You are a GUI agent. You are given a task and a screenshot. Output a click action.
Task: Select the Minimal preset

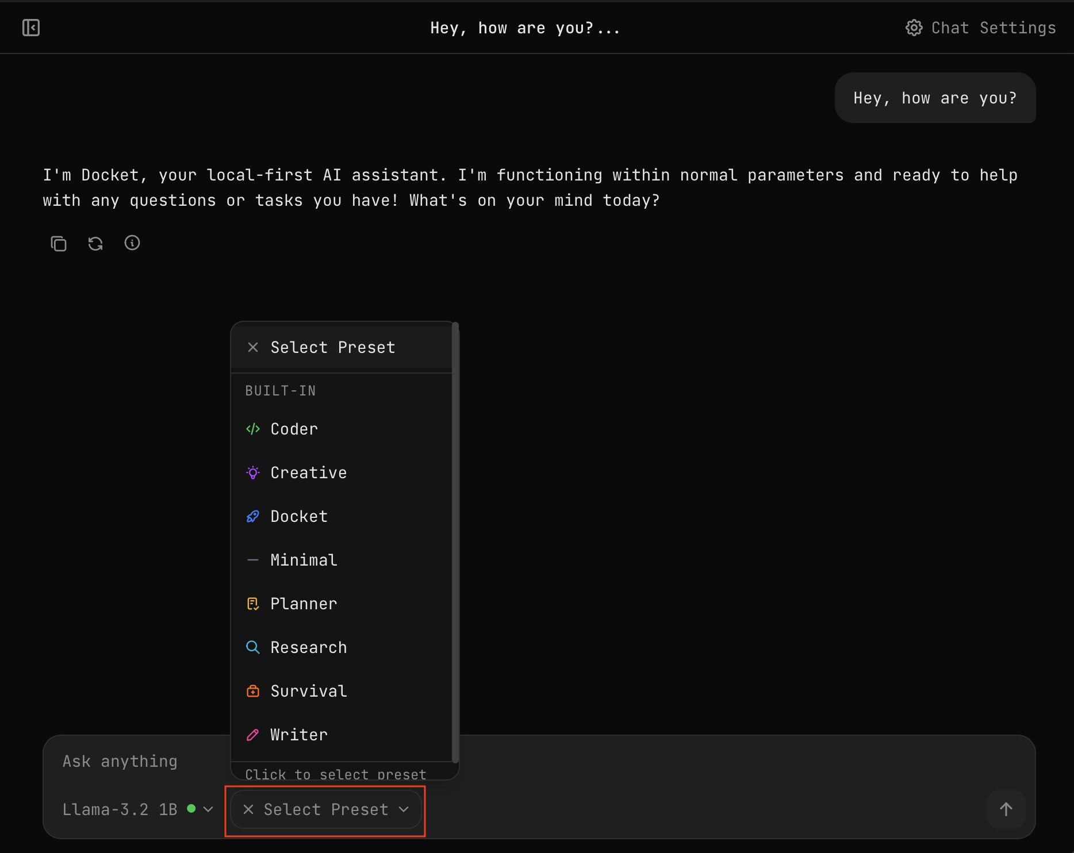point(304,560)
